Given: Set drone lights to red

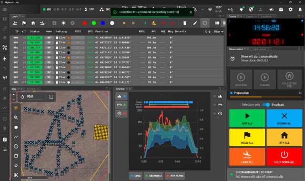Looking at the screenshot, I should coord(85,23).
